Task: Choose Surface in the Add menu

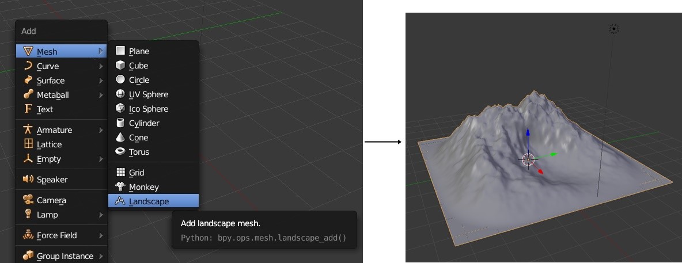Action: [x=61, y=81]
